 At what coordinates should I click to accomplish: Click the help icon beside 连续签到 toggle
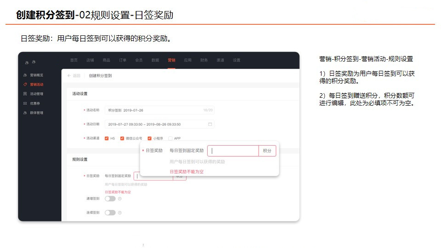[120, 213]
